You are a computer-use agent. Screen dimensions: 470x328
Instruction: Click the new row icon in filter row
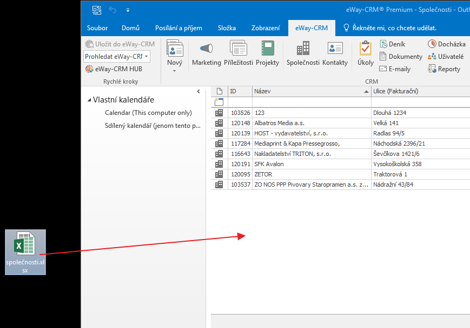pyautogui.click(x=219, y=102)
